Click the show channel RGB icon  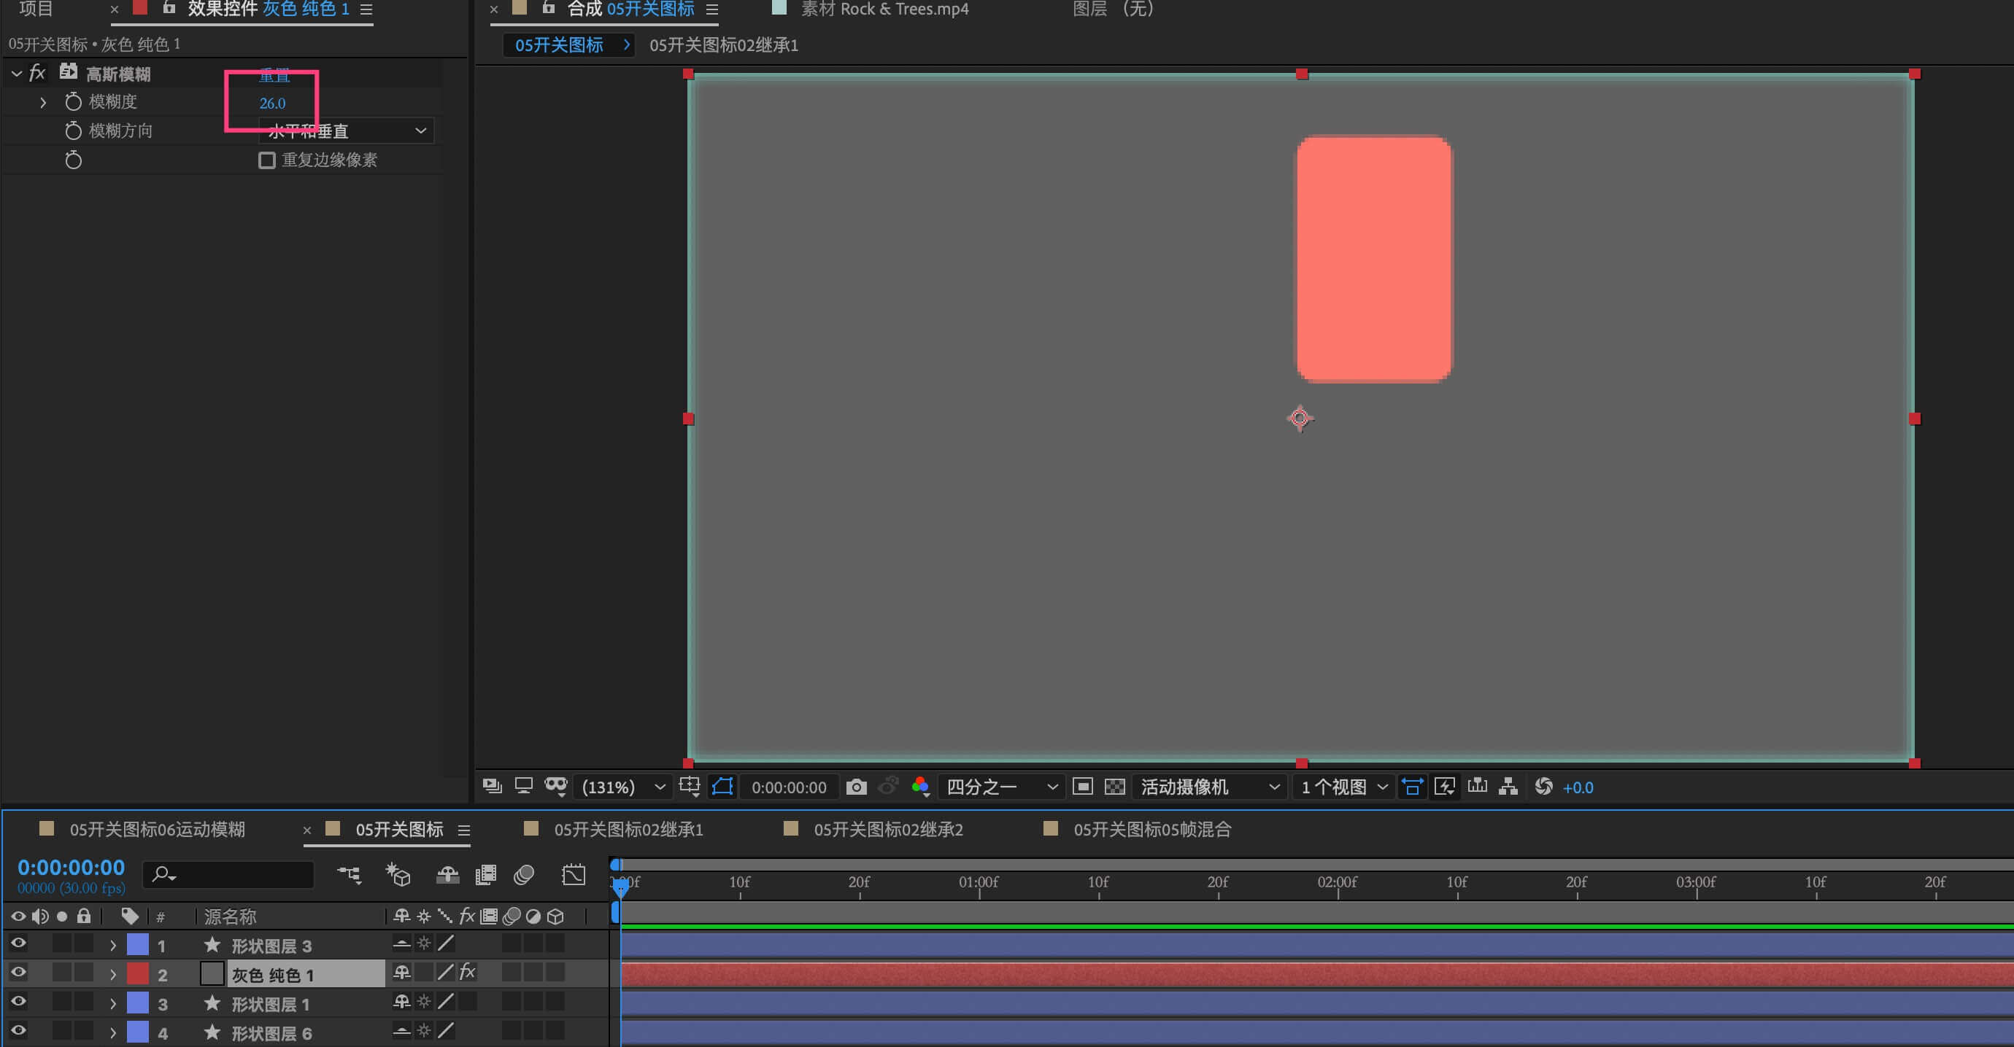click(x=920, y=787)
